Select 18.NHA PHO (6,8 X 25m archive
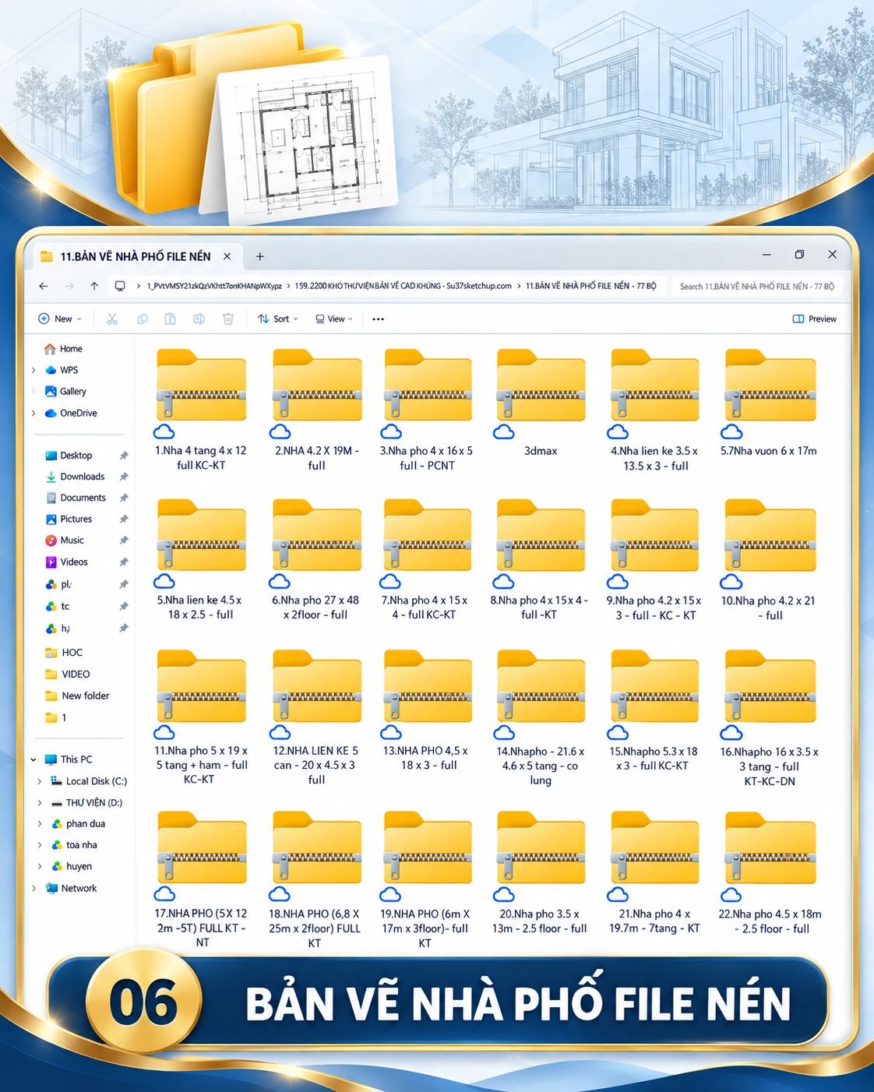 [x=315, y=880]
